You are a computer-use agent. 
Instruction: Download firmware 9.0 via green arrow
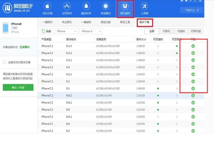[x=193, y=110]
